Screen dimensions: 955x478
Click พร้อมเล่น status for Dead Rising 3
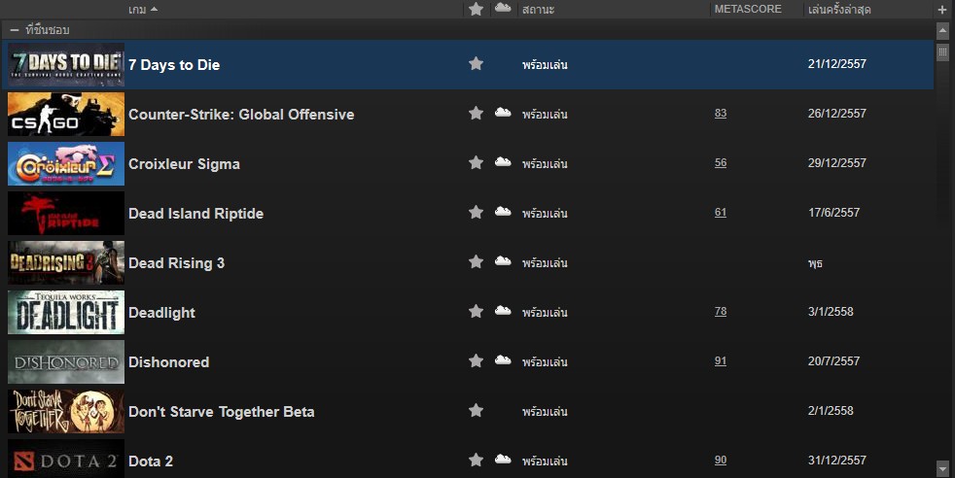tap(545, 262)
